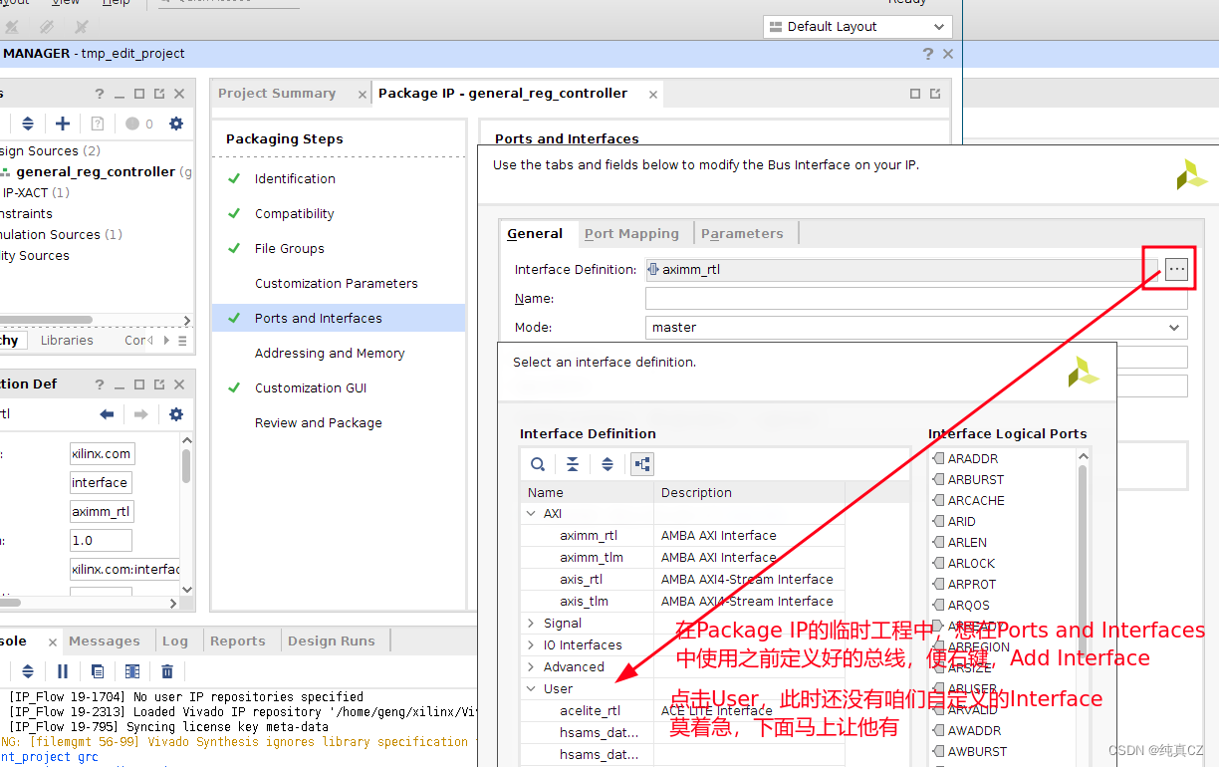
Task: Go back with left arrow in Definition panel
Action: [107, 414]
